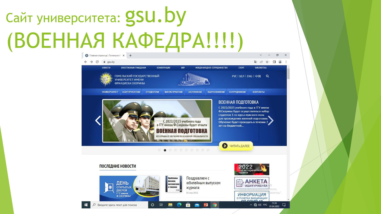The image size is (381, 214).
Task: Open the КОНТАКТЫ menu
Action: [x=258, y=92]
